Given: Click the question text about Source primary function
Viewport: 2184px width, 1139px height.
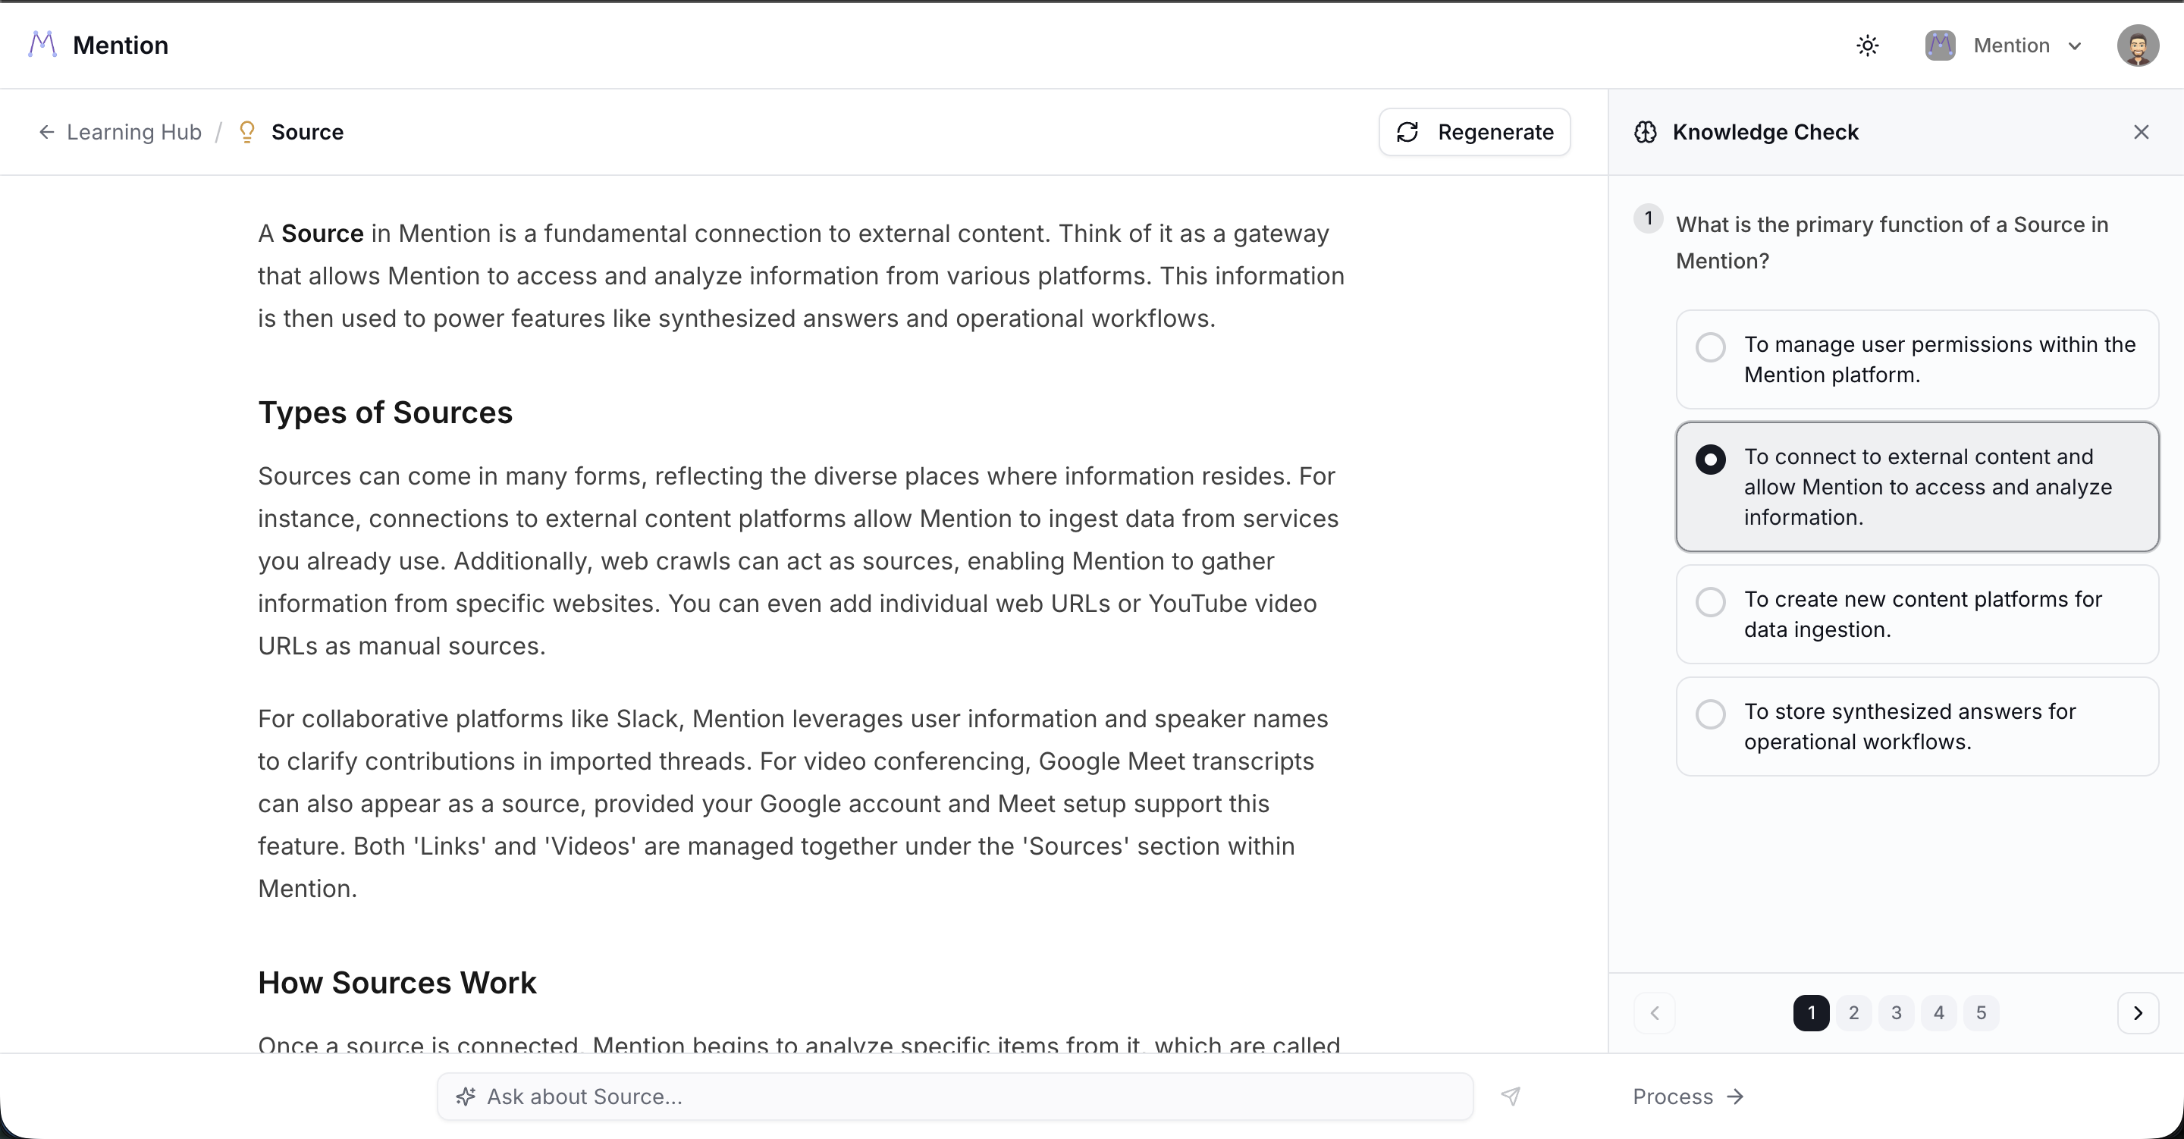Looking at the screenshot, I should (1891, 243).
